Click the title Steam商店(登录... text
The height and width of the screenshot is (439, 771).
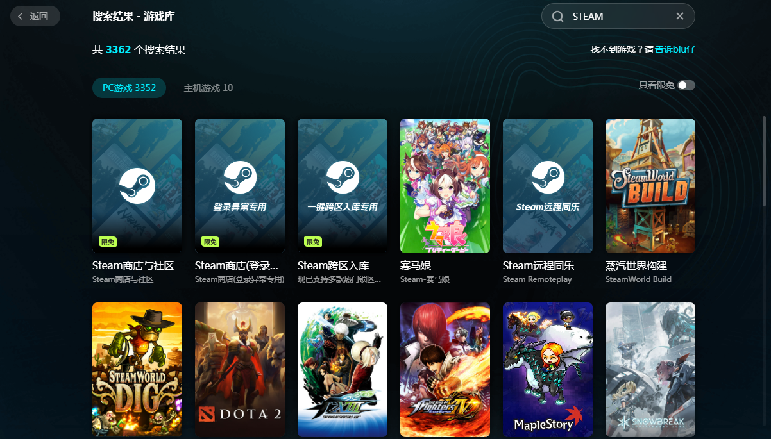pyautogui.click(x=236, y=265)
